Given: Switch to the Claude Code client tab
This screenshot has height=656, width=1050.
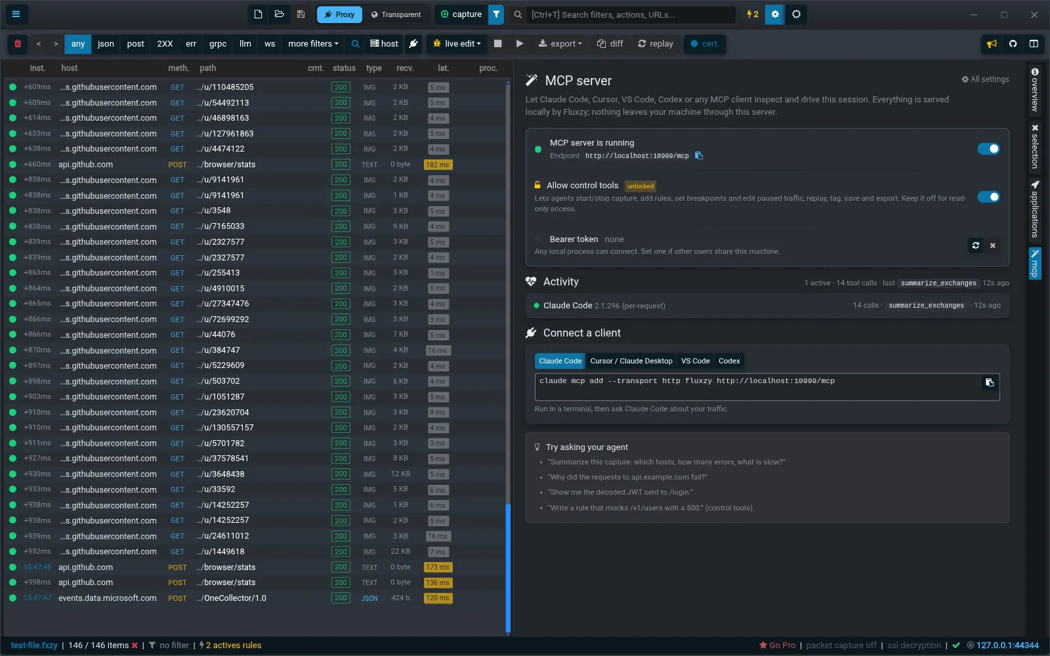Looking at the screenshot, I should point(560,361).
